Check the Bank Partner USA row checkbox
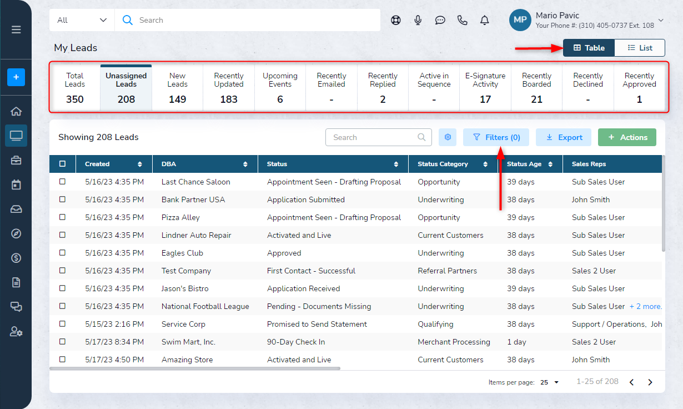The image size is (683, 409). (62, 199)
